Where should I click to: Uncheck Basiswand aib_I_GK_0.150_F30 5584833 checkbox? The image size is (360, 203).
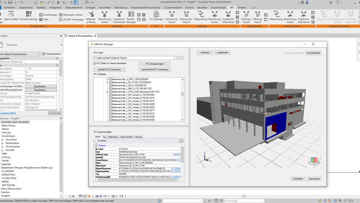click(110, 82)
